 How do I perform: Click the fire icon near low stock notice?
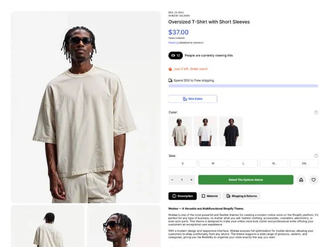[170, 69]
